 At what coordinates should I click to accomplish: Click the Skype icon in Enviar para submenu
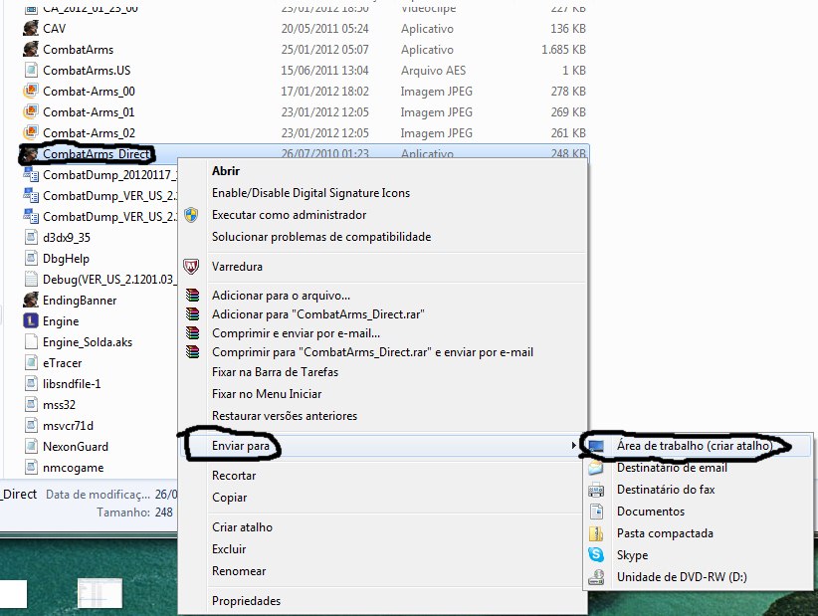(596, 554)
